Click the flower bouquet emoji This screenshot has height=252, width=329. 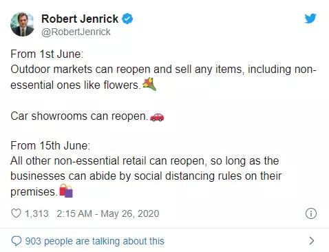(x=149, y=84)
